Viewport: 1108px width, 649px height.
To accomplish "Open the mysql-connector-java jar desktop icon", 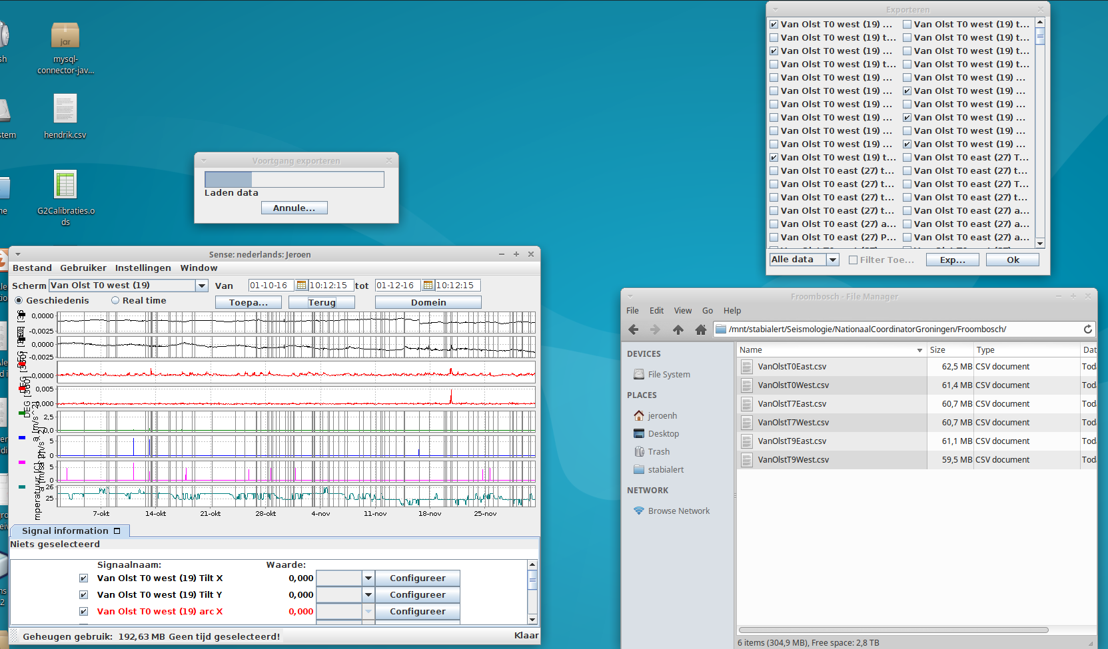I will coord(65,35).
